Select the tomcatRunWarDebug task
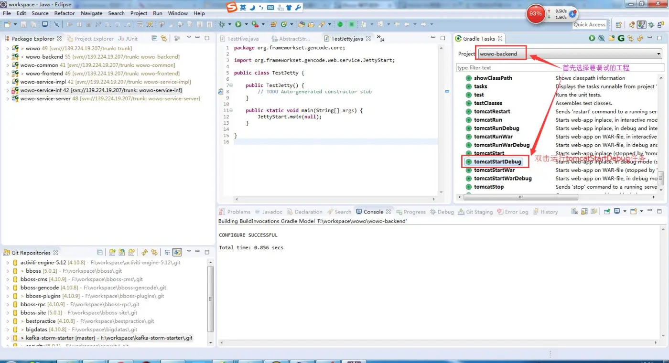Image resolution: width=669 pixels, height=363 pixels. point(502,145)
